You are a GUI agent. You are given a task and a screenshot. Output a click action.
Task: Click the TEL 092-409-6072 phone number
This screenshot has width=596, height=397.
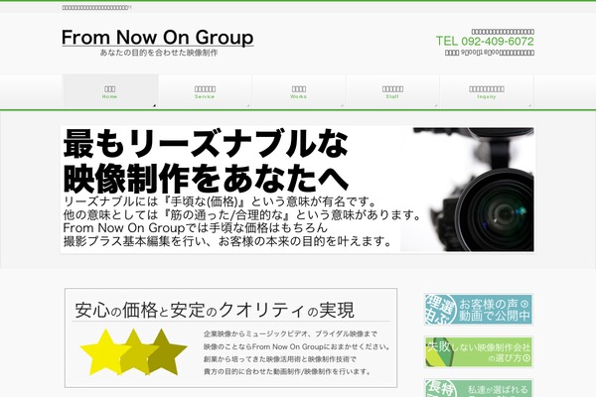[485, 41]
